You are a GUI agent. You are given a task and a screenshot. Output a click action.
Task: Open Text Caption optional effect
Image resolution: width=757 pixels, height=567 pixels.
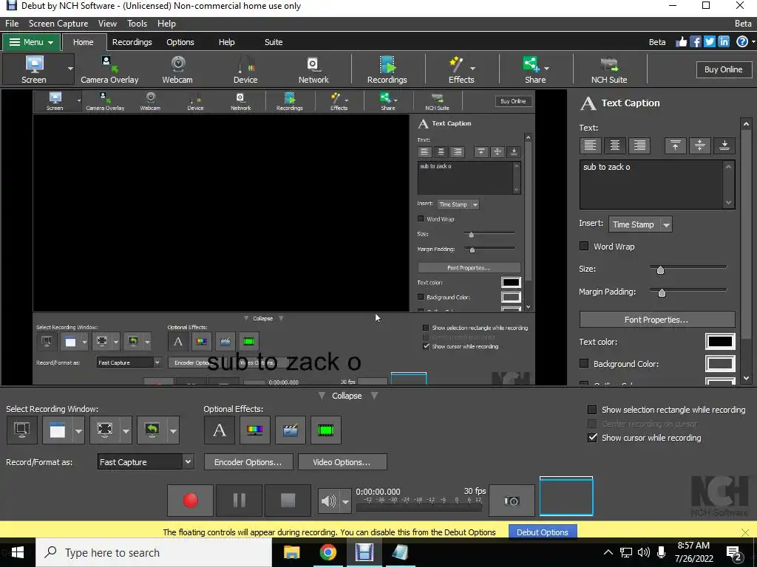(x=219, y=430)
